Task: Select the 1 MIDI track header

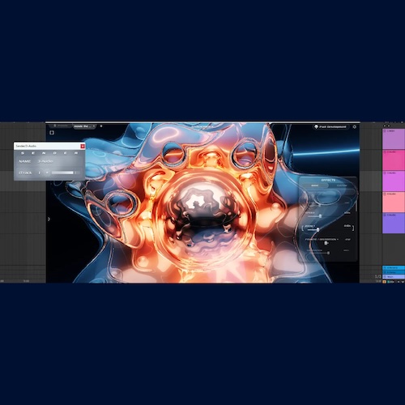Action: click(x=394, y=139)
